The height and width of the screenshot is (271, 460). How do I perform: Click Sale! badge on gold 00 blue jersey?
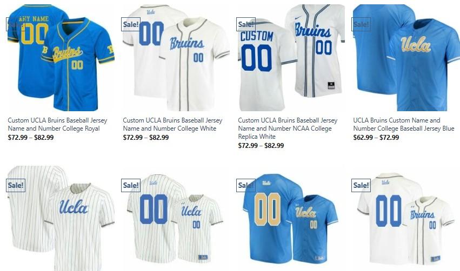tap(246, 186)
